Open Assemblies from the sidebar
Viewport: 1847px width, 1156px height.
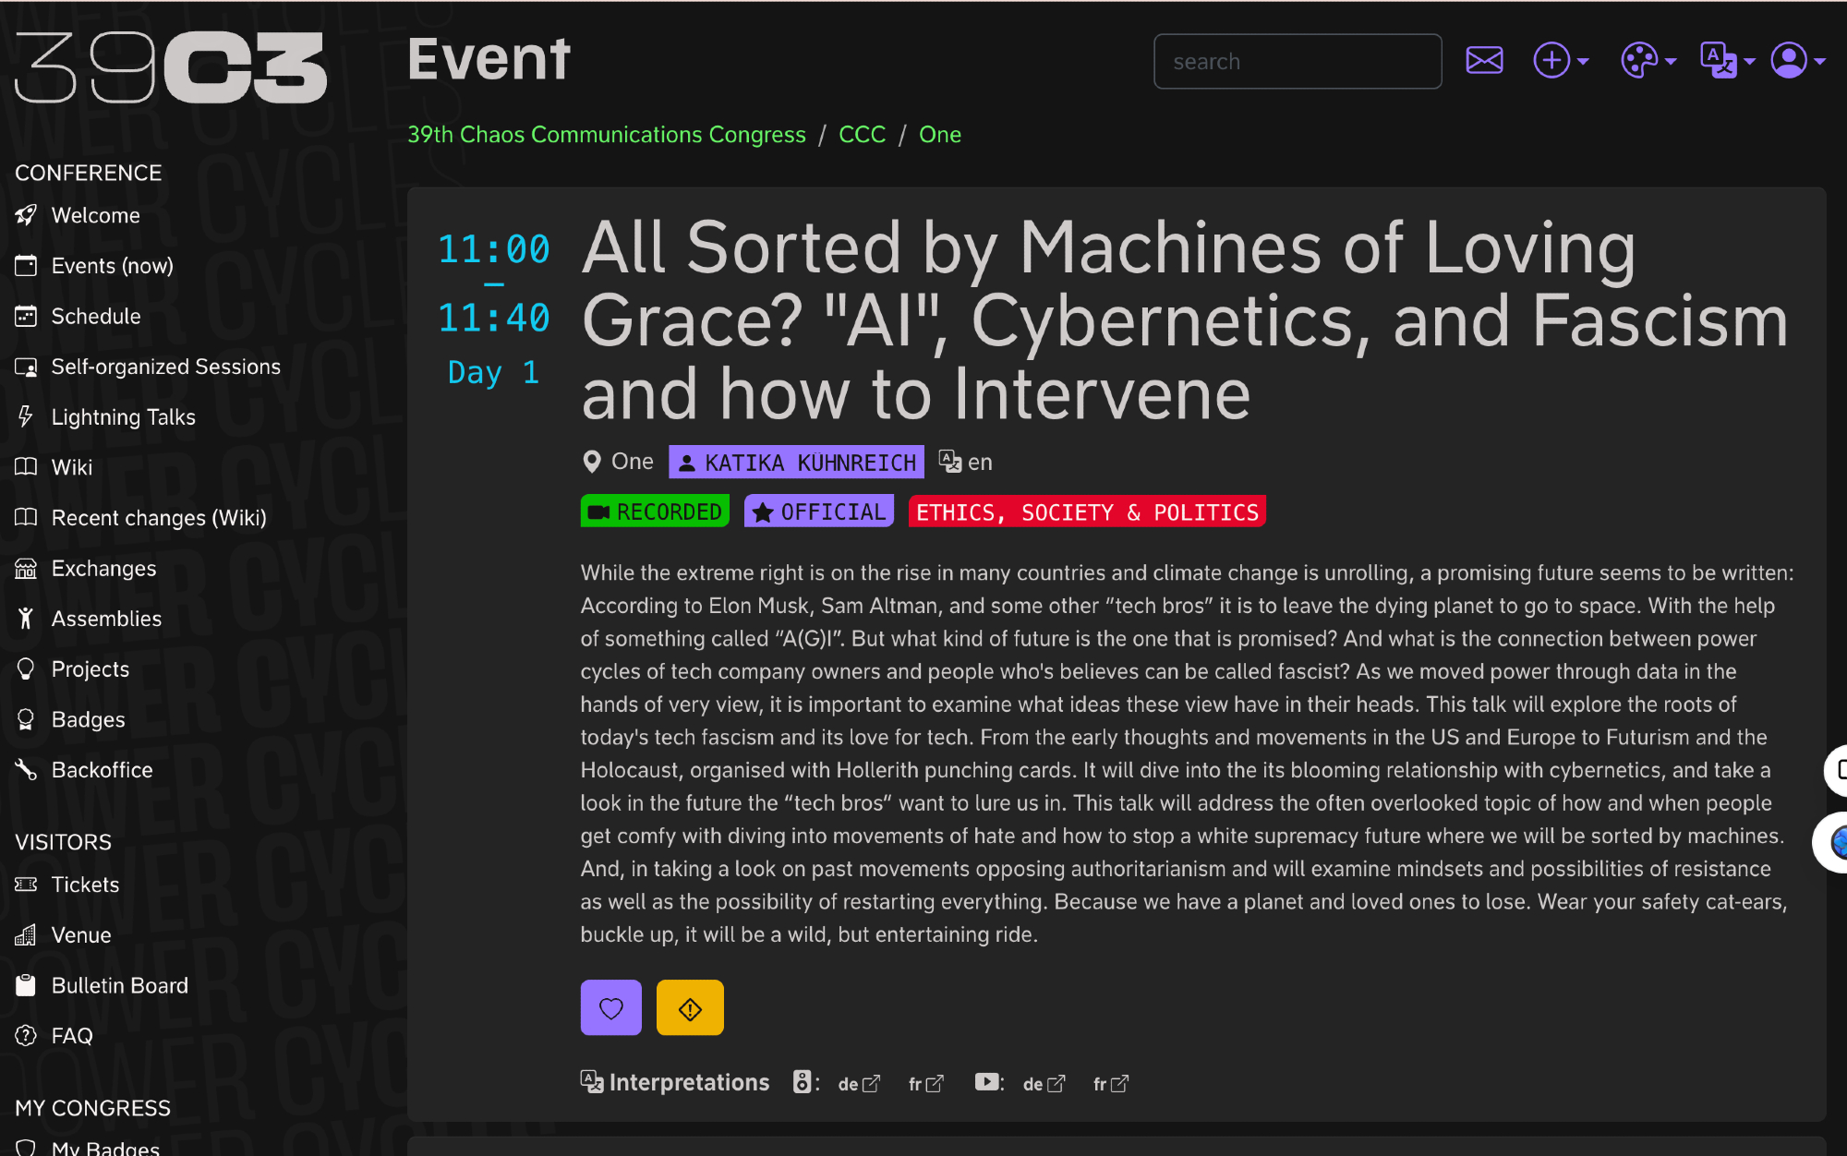(106, 619)
